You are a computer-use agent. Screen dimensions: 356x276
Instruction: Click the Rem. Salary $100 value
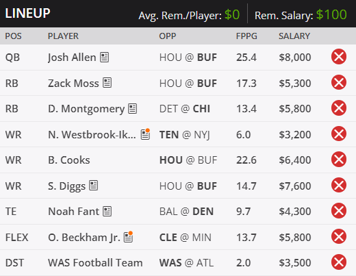[331, 15]
